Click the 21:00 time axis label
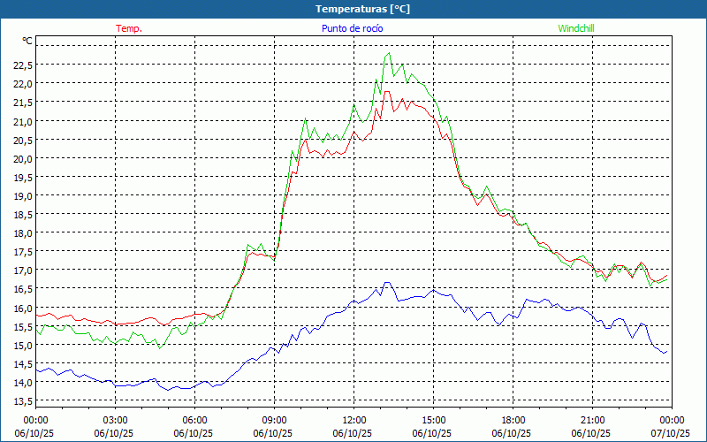This screenshot has height=442, width=707. 592,420
